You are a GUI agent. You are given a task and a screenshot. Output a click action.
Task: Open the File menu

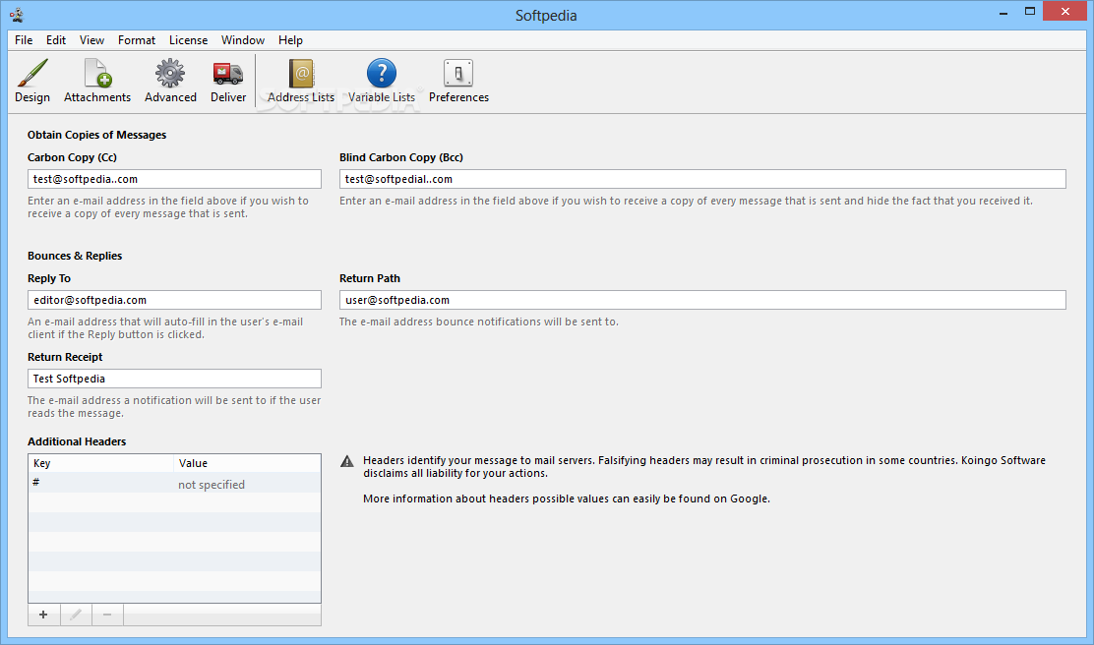coord(24,39)
